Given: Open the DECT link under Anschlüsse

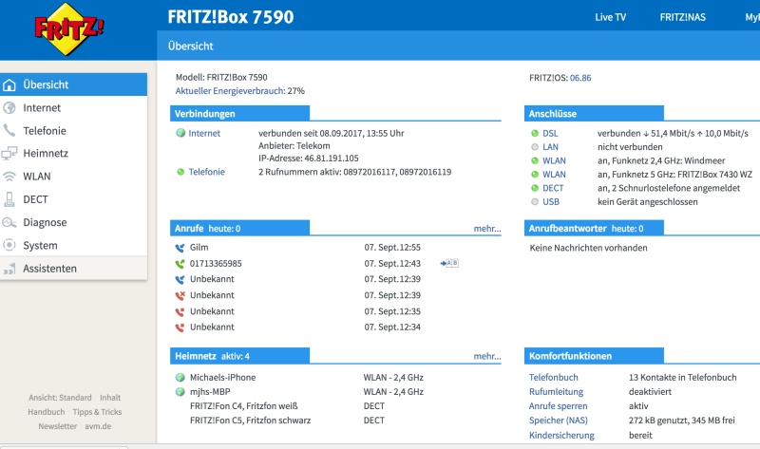Looking at the screenshot, I should (x=553, y=188).
